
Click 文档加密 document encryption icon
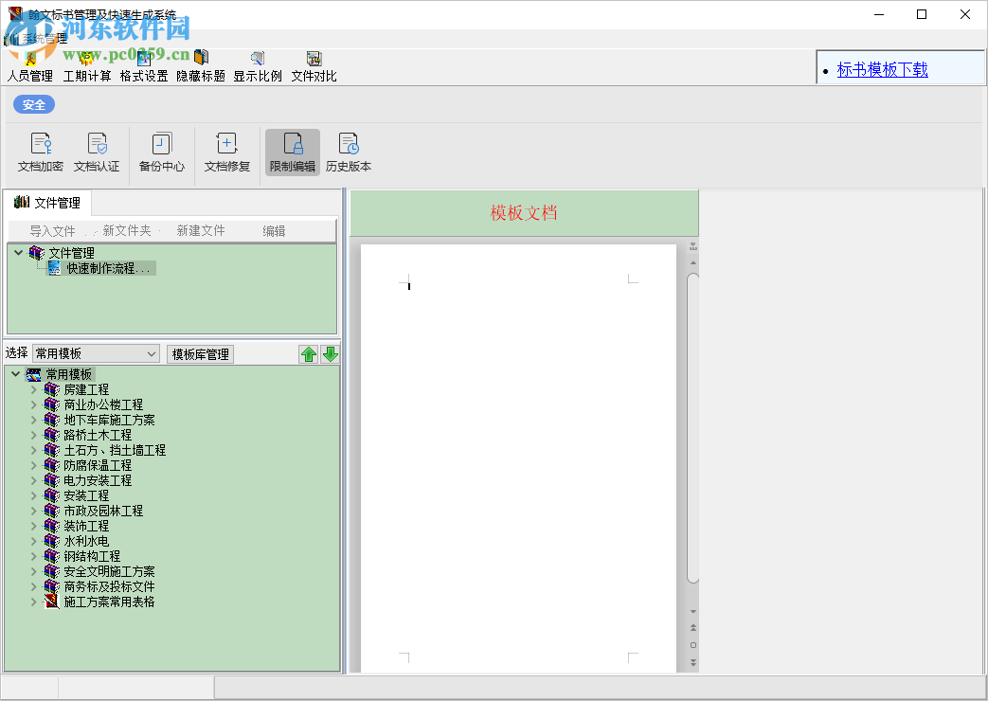click(41, 144)
